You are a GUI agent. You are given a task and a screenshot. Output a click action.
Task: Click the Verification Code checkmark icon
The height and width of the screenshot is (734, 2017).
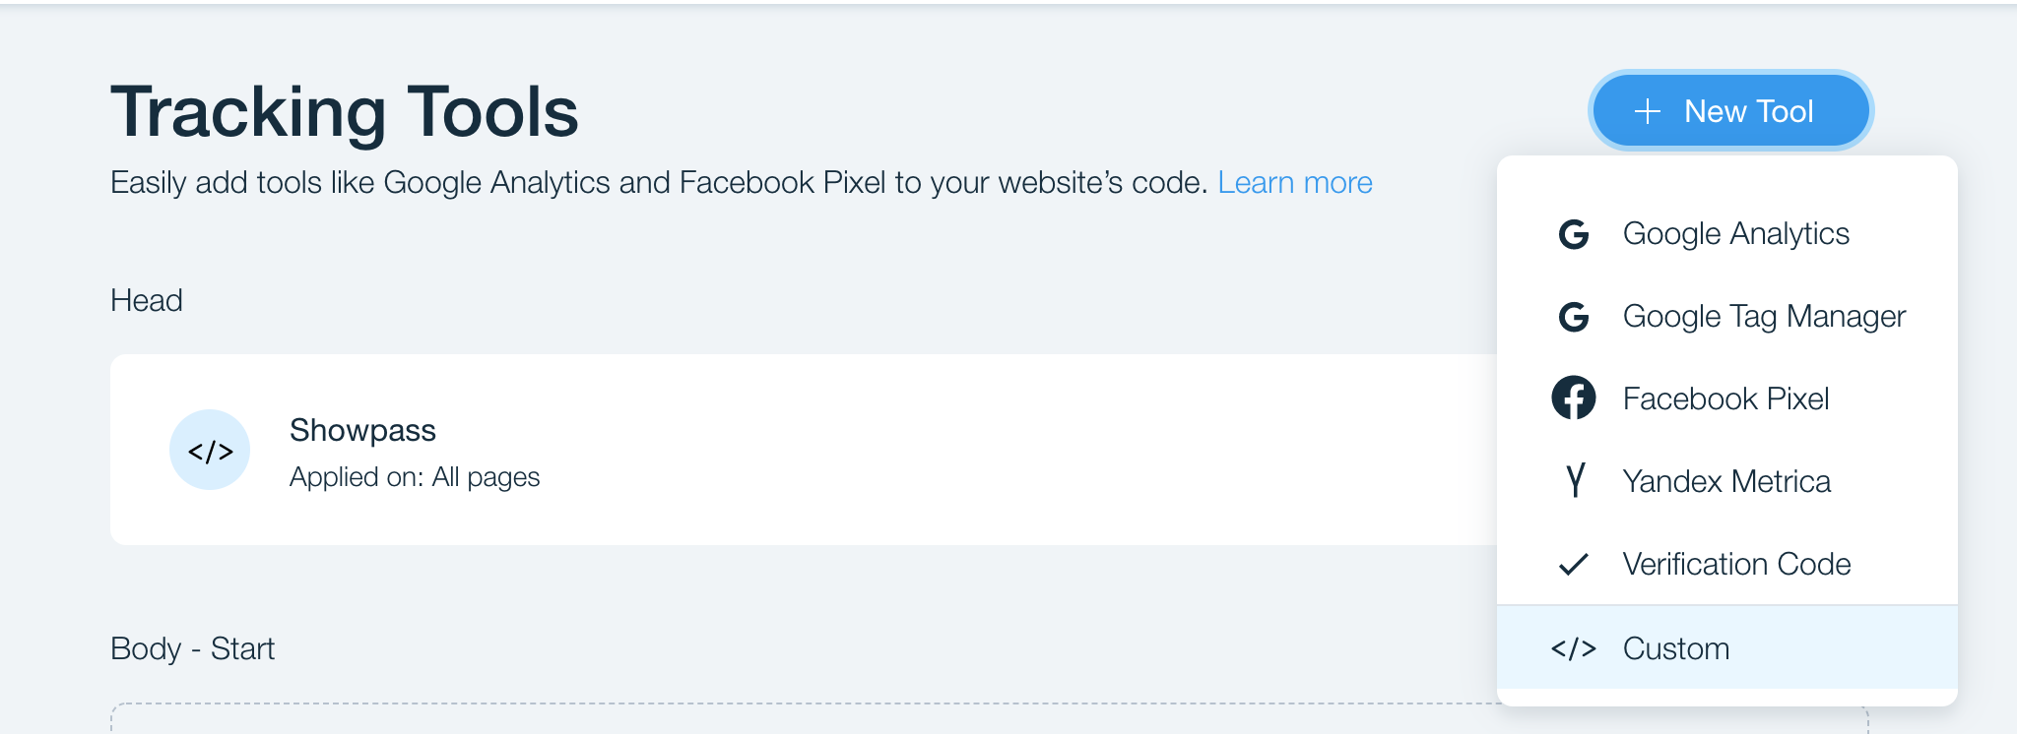pos(1574,564)
